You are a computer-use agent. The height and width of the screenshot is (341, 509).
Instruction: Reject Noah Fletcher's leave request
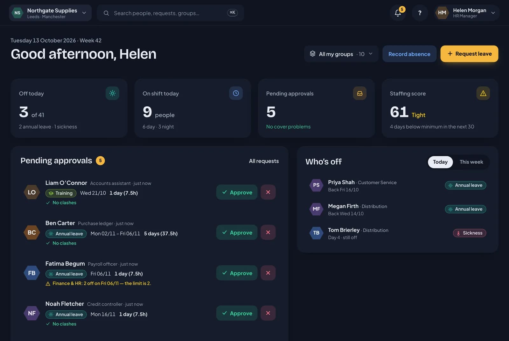click(x=268, y=313)
